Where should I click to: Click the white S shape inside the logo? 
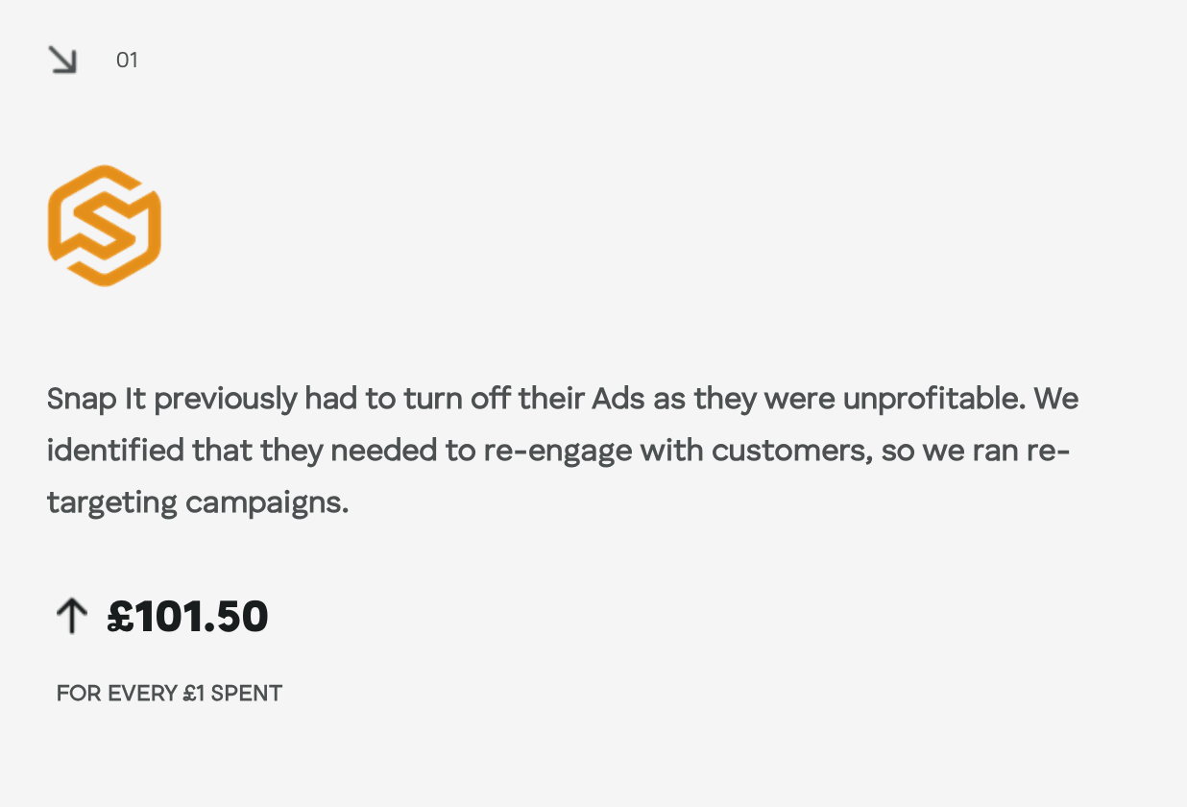point(104,225)
